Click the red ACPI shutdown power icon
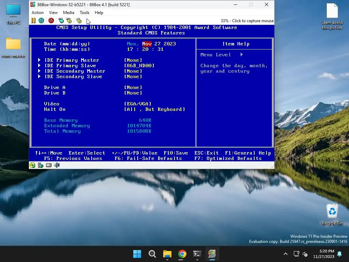This screenshot has height=262, width=349. click(51, 20)
